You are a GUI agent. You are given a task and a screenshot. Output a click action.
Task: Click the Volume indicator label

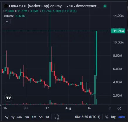(x=9, y=16)
